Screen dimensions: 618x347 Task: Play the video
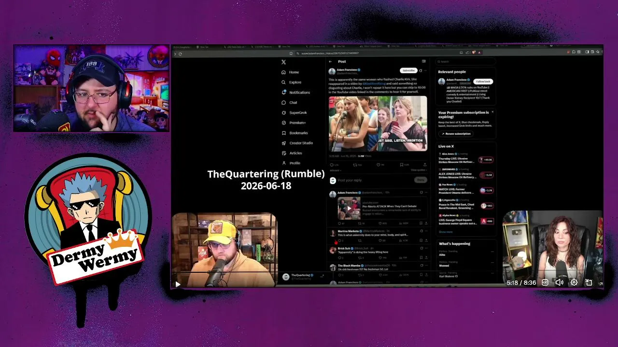pyautogui.click(x=178, y=284)
